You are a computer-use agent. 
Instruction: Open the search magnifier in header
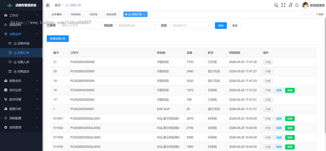point(276,5)
